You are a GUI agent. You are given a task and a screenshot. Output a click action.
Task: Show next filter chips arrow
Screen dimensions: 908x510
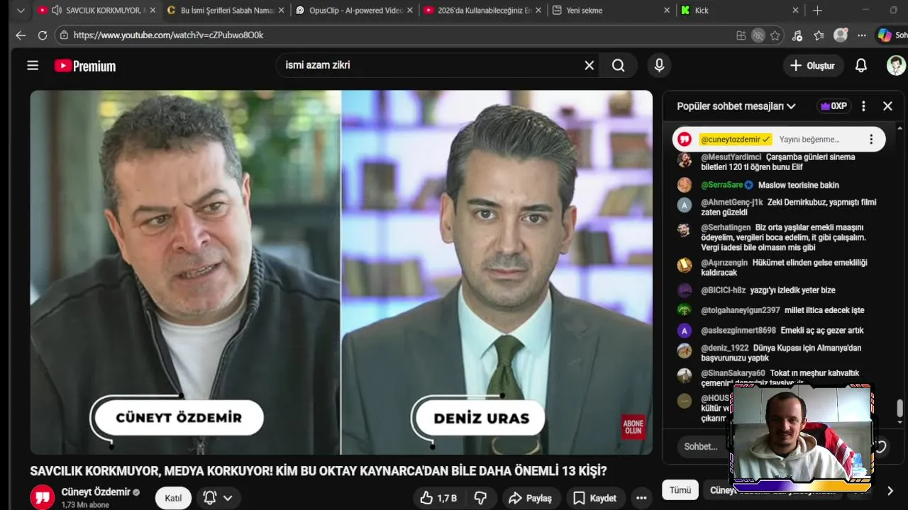pyautogui.click(x=890, y=490)
